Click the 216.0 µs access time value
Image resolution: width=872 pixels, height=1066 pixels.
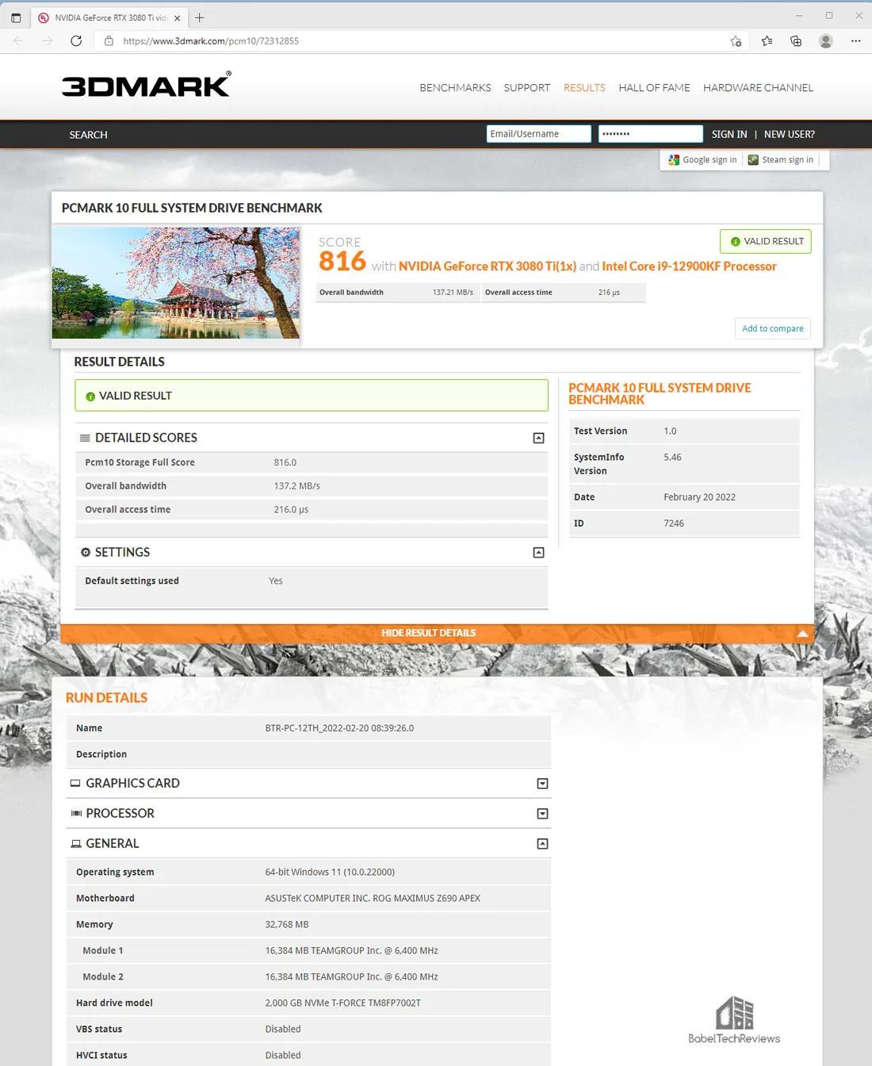coord(291,510)
